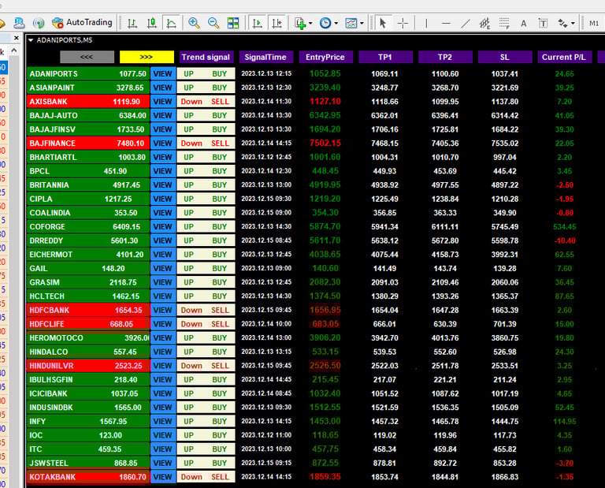Click the EntryPrice column header

[x=325, y=57]
